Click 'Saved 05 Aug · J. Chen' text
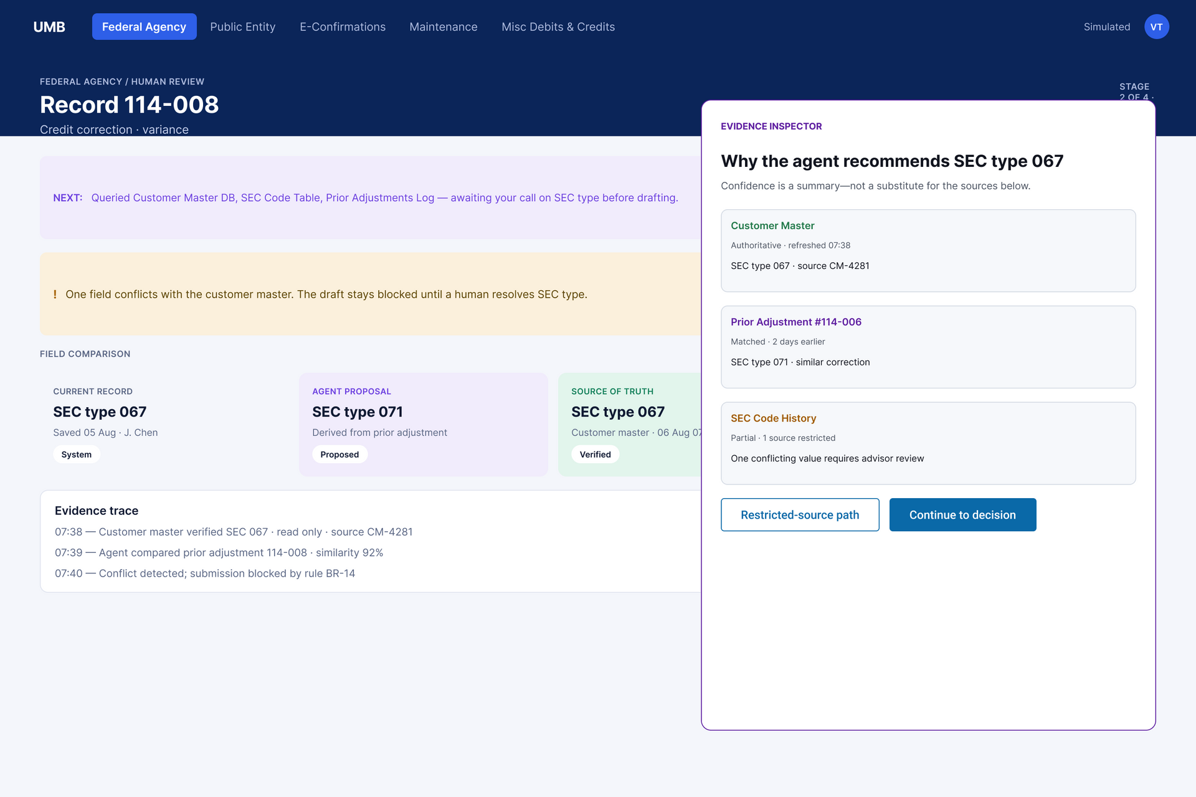This screenshot has height=797, width=1196. [x=105, y=433]
